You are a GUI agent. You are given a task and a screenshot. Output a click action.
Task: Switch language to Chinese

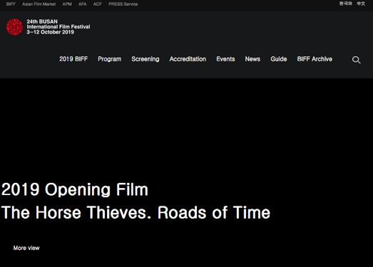361,4
